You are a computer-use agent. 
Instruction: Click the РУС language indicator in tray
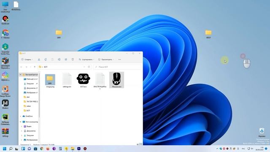pos(243,149)
